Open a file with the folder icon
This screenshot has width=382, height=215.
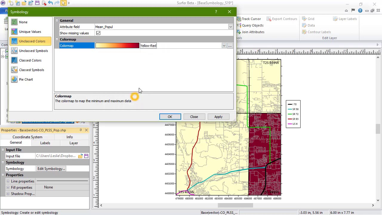tap(24, 3)
